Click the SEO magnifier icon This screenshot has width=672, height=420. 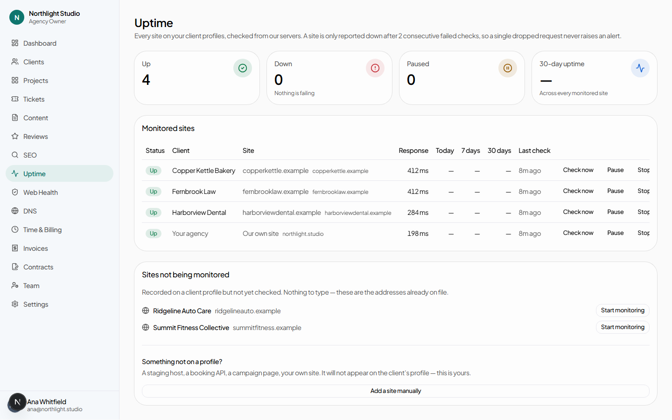coord(15,155)
